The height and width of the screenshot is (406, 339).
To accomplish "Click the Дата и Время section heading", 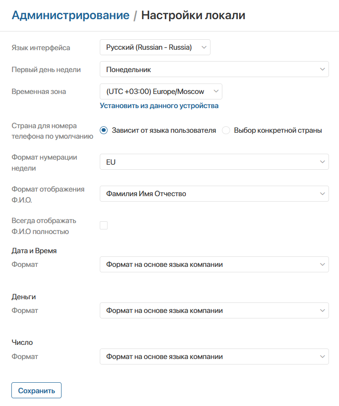I will tap(34, 250).
